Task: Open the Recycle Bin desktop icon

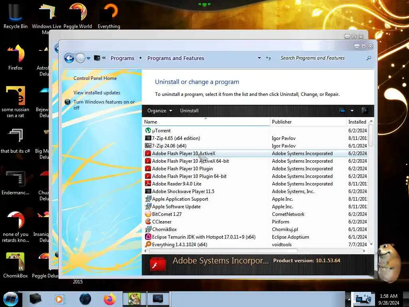Action: click(x=16, y=15)
